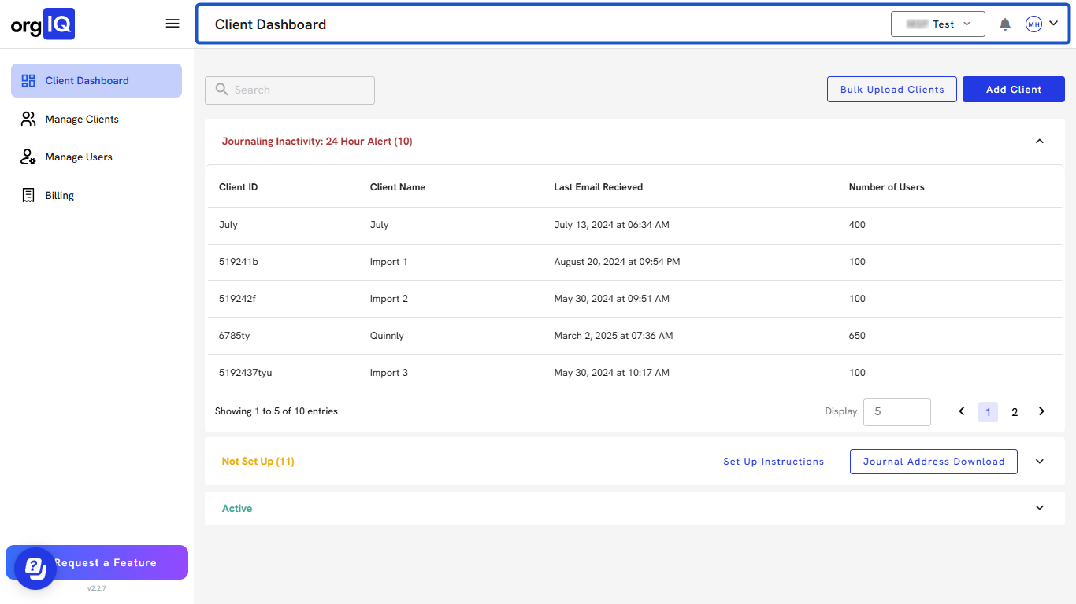Collapse the Journaling Inactivity alert section
Screen dimensions: 1076x604
1039,142
